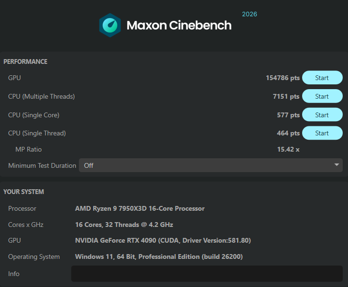Select the NVIDIA GeForce RTX 4090 text
Image resolution: width=348 pixels, height=287 pixels.
163,240
